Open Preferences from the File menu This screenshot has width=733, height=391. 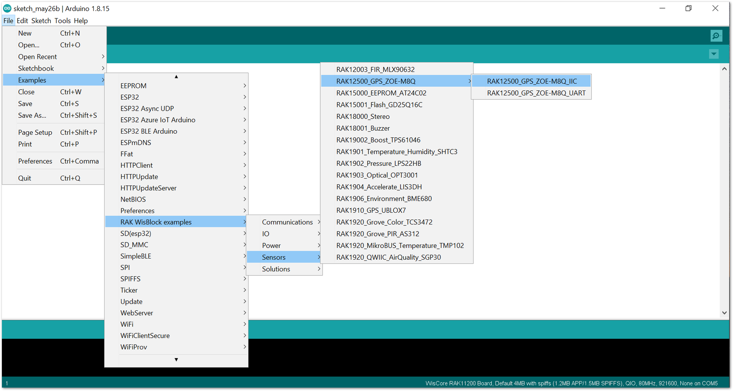54,161
